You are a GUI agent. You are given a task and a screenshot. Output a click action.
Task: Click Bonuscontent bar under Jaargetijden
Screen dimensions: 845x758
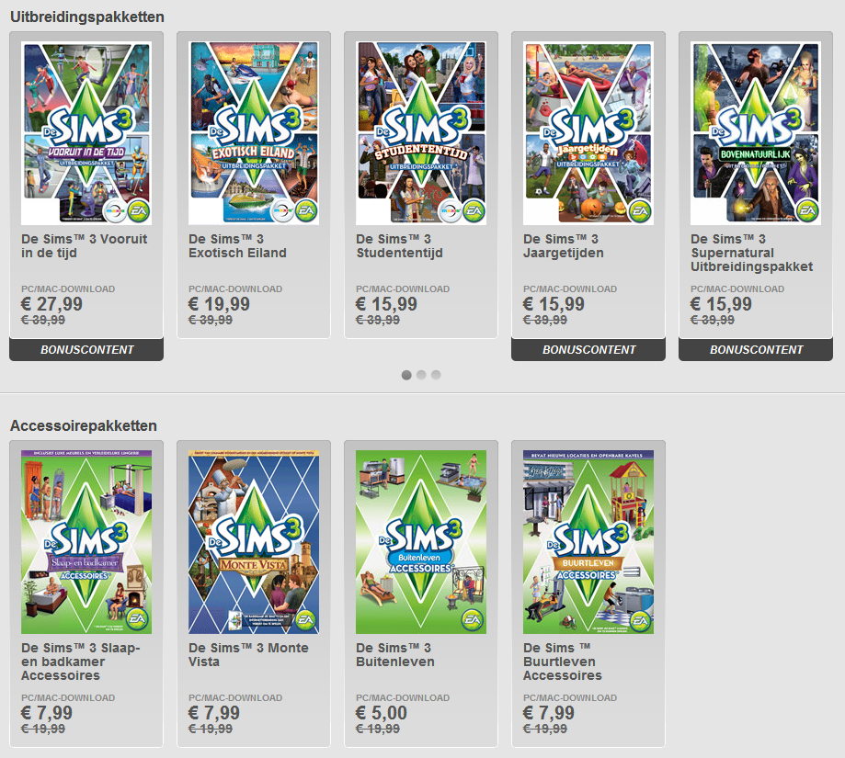coord(588,350)
